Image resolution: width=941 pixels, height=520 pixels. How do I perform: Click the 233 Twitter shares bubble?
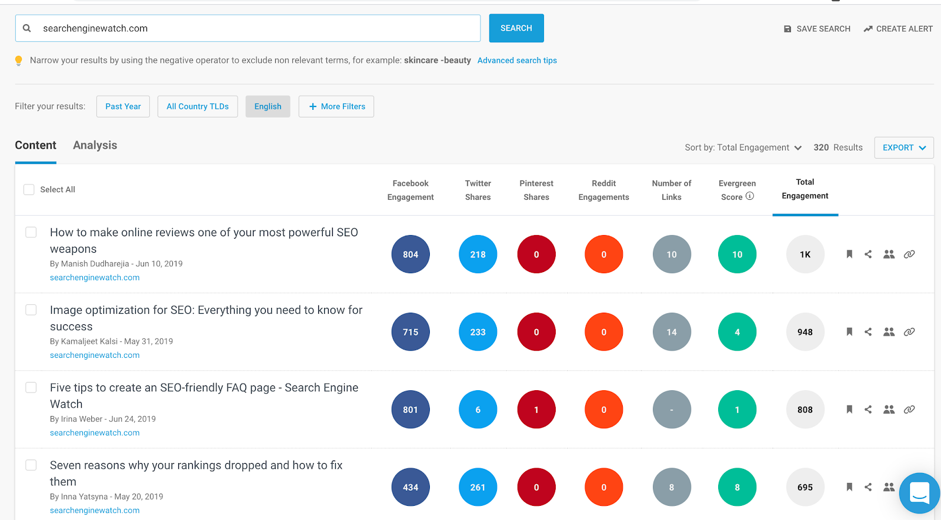pyautogui.click(x=478, y=332)
